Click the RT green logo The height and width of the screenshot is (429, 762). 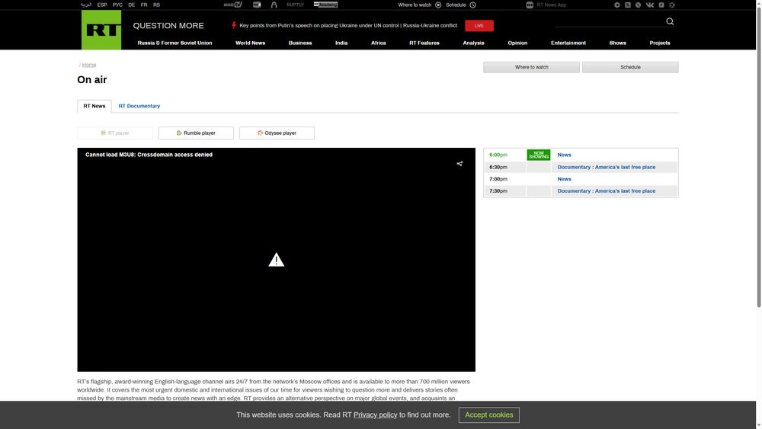click(x=101, y=30)
